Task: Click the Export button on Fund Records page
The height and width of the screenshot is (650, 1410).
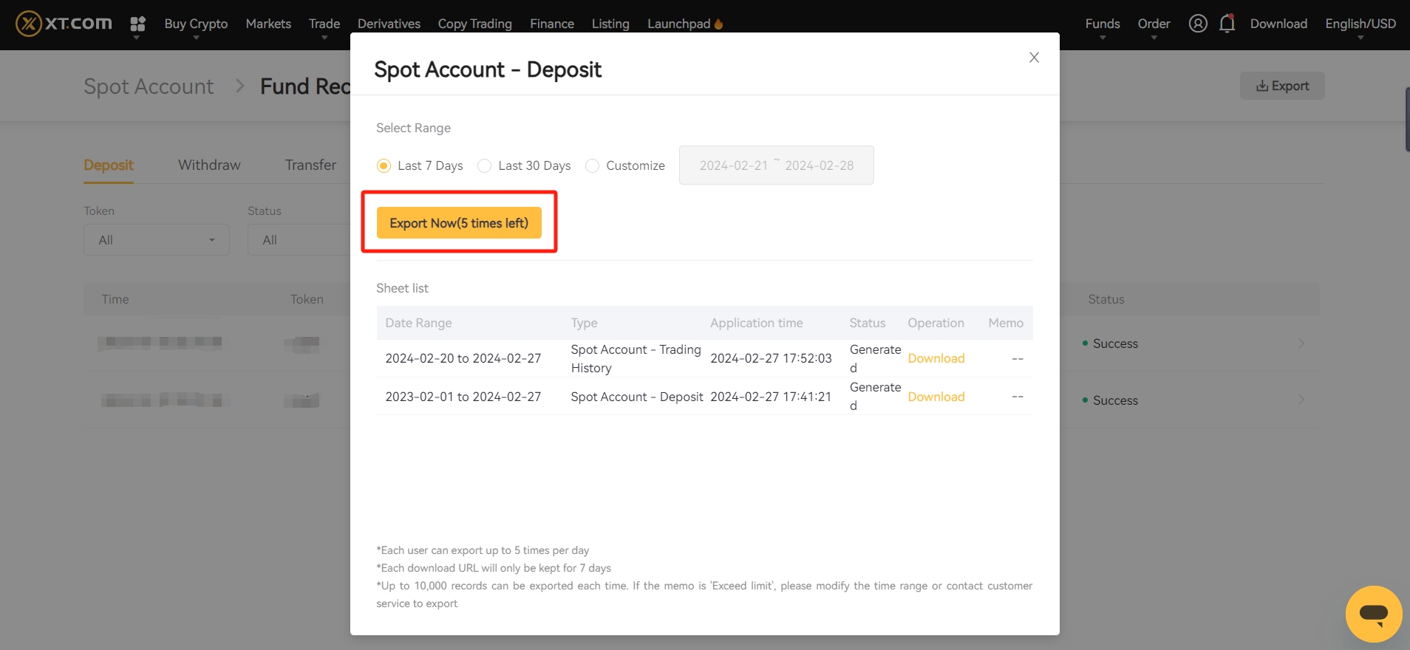Action: (1282, 86)
